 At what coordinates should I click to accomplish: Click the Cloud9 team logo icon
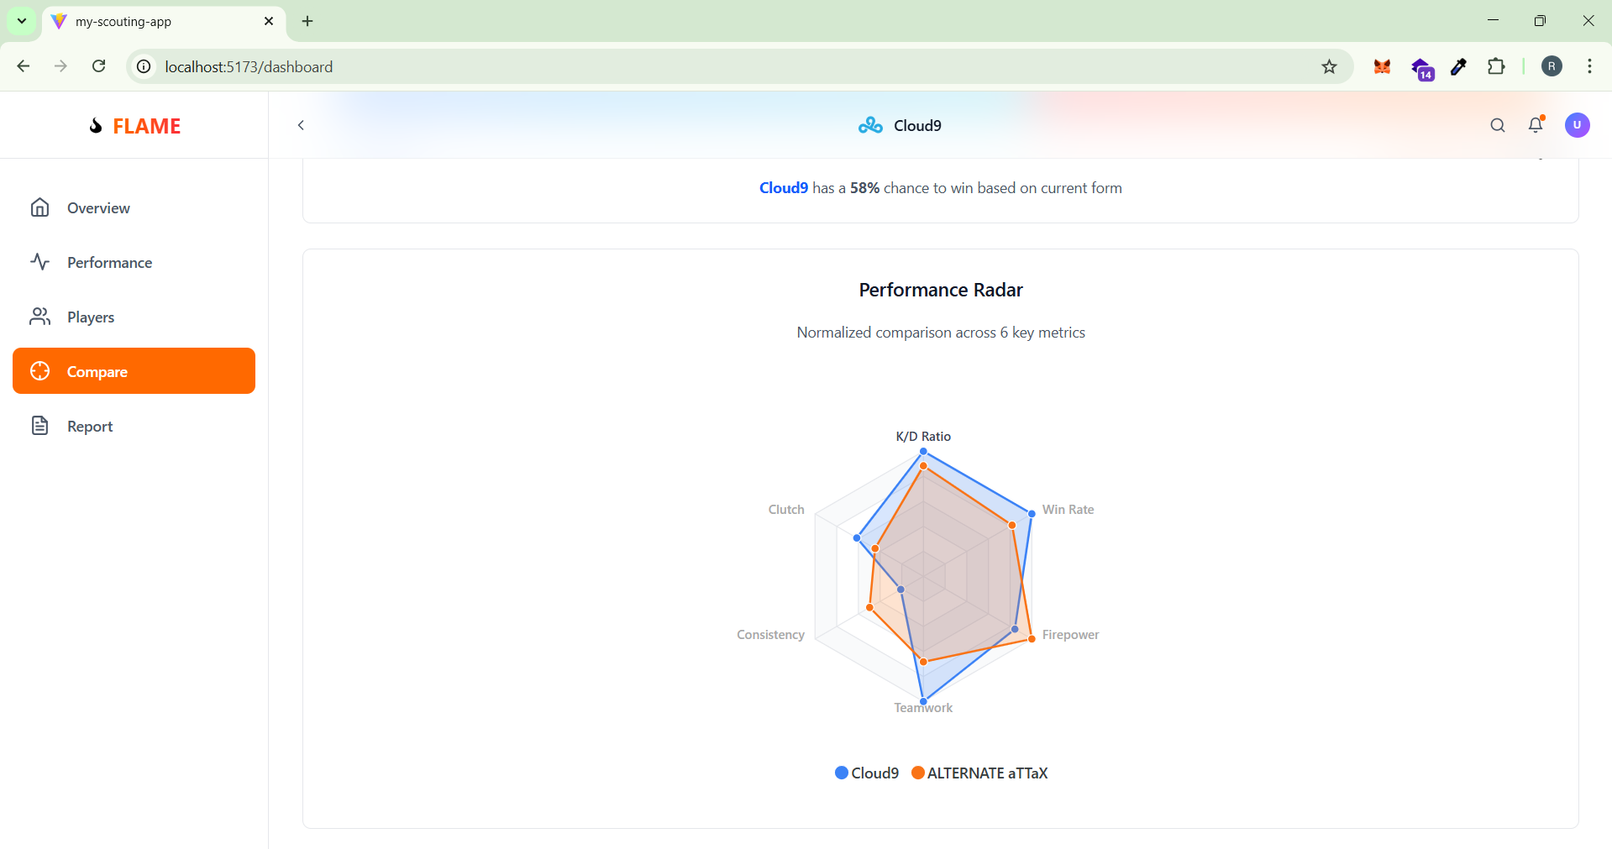coord(870,125)
